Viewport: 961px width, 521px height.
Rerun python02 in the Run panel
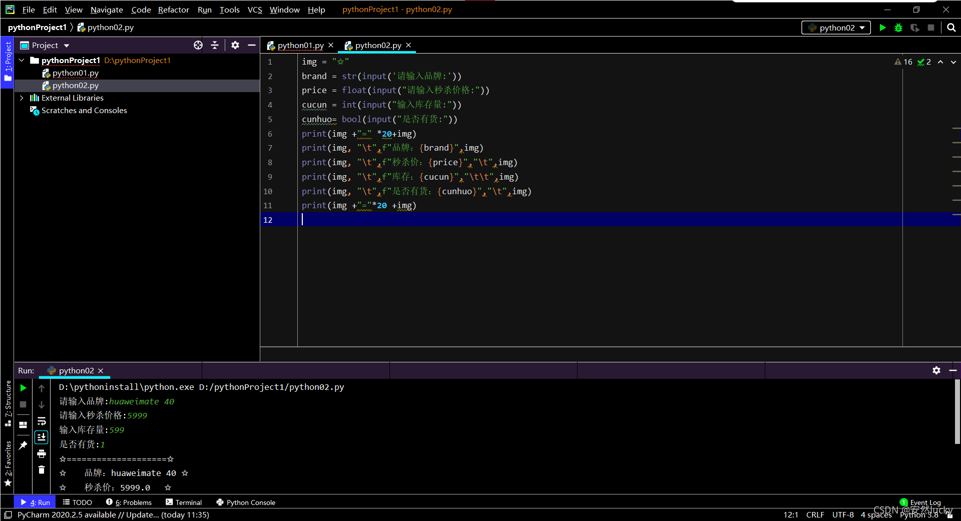point(23,388)
